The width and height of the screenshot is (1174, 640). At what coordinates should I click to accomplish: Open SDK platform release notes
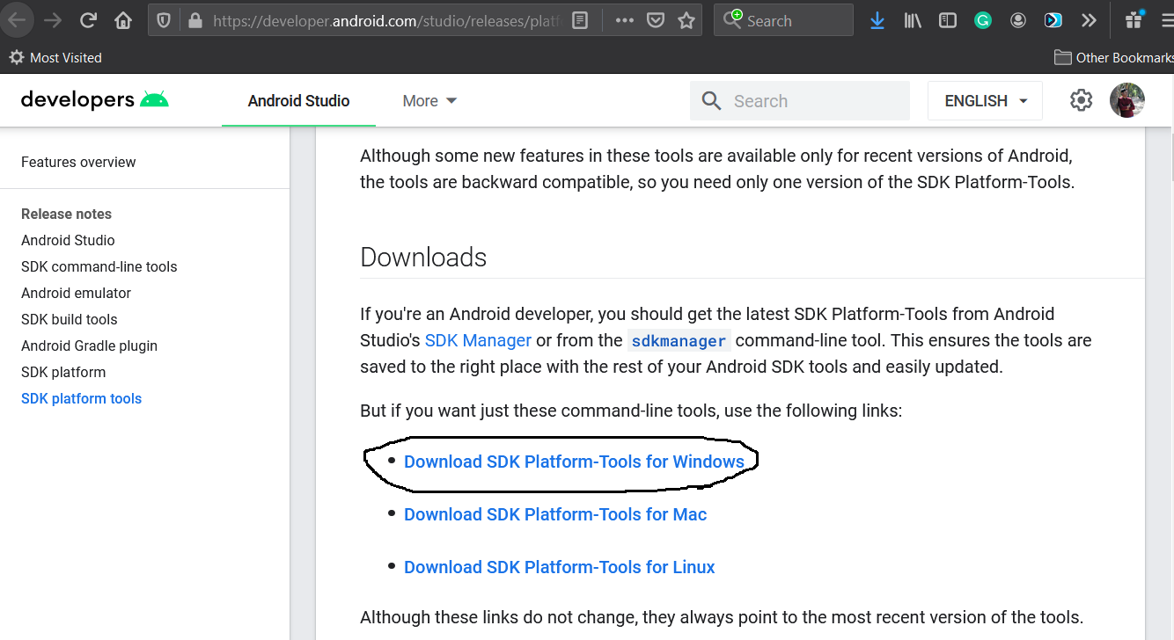point(63,372)
